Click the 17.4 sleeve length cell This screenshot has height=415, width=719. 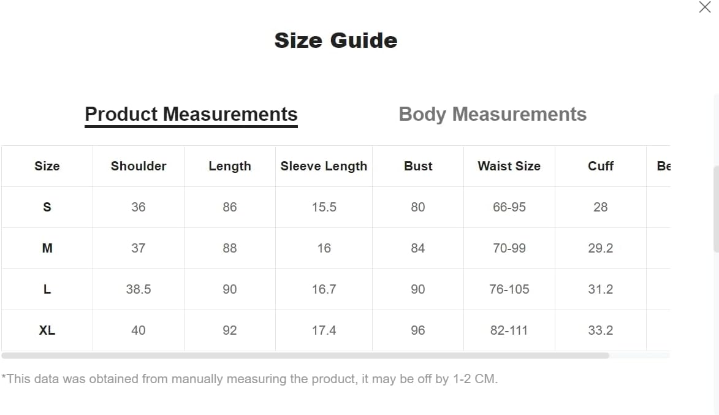(324, 330)
